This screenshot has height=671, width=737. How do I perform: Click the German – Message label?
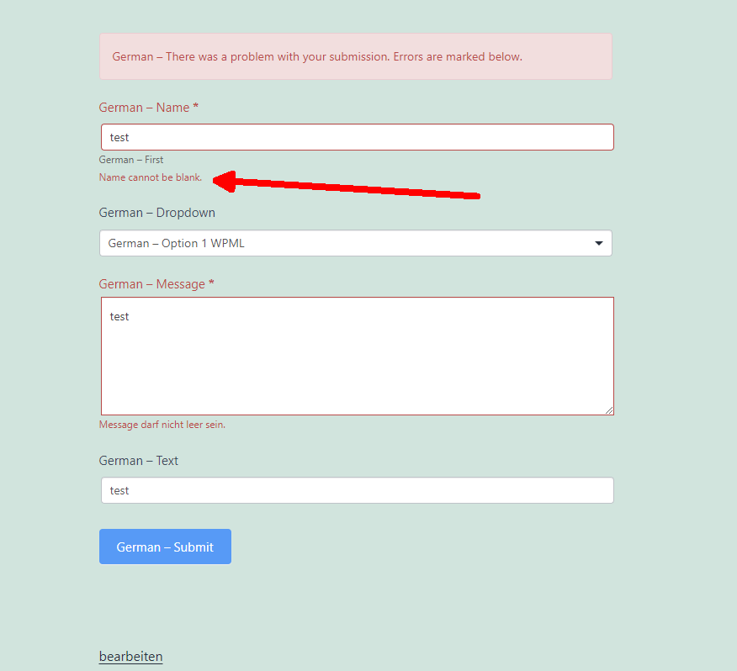coord(151,284)
